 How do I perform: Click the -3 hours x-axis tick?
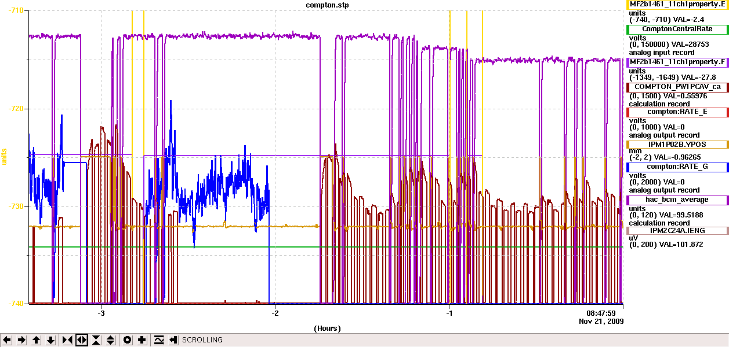click(101, 313)
